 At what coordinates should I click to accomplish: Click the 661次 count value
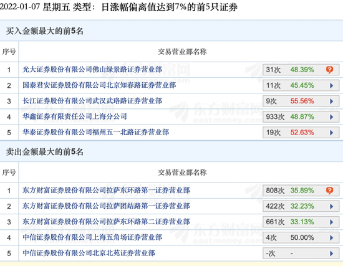275,222
